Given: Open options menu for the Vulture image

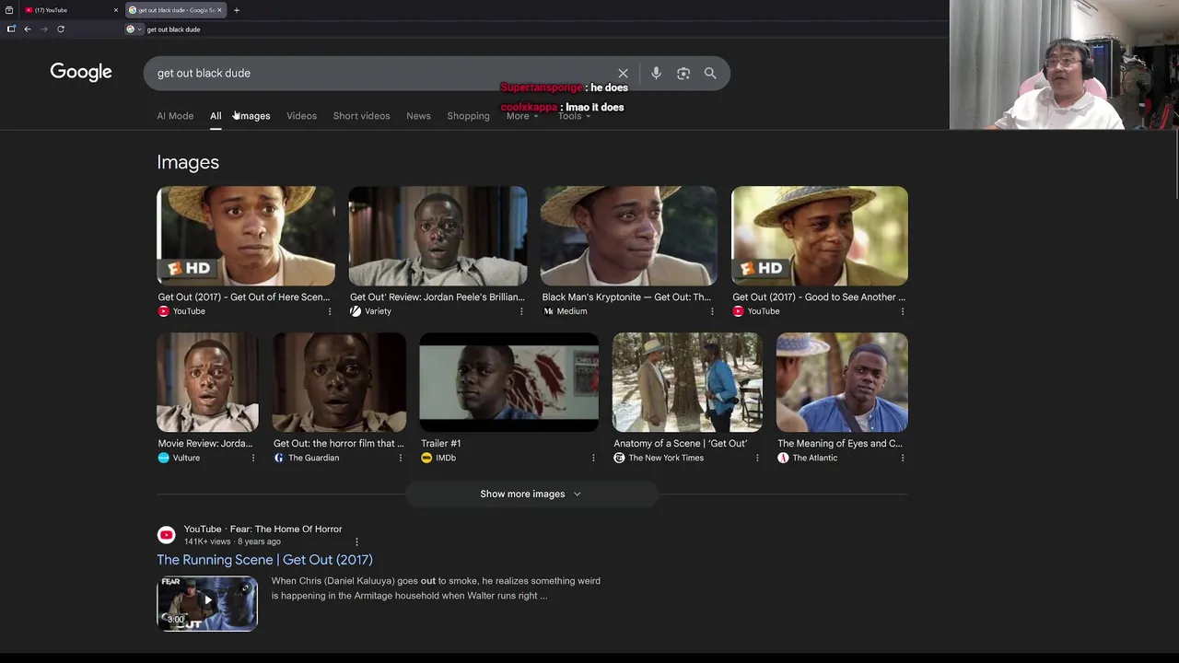Looking at the screenshot, I should point(253,458).
